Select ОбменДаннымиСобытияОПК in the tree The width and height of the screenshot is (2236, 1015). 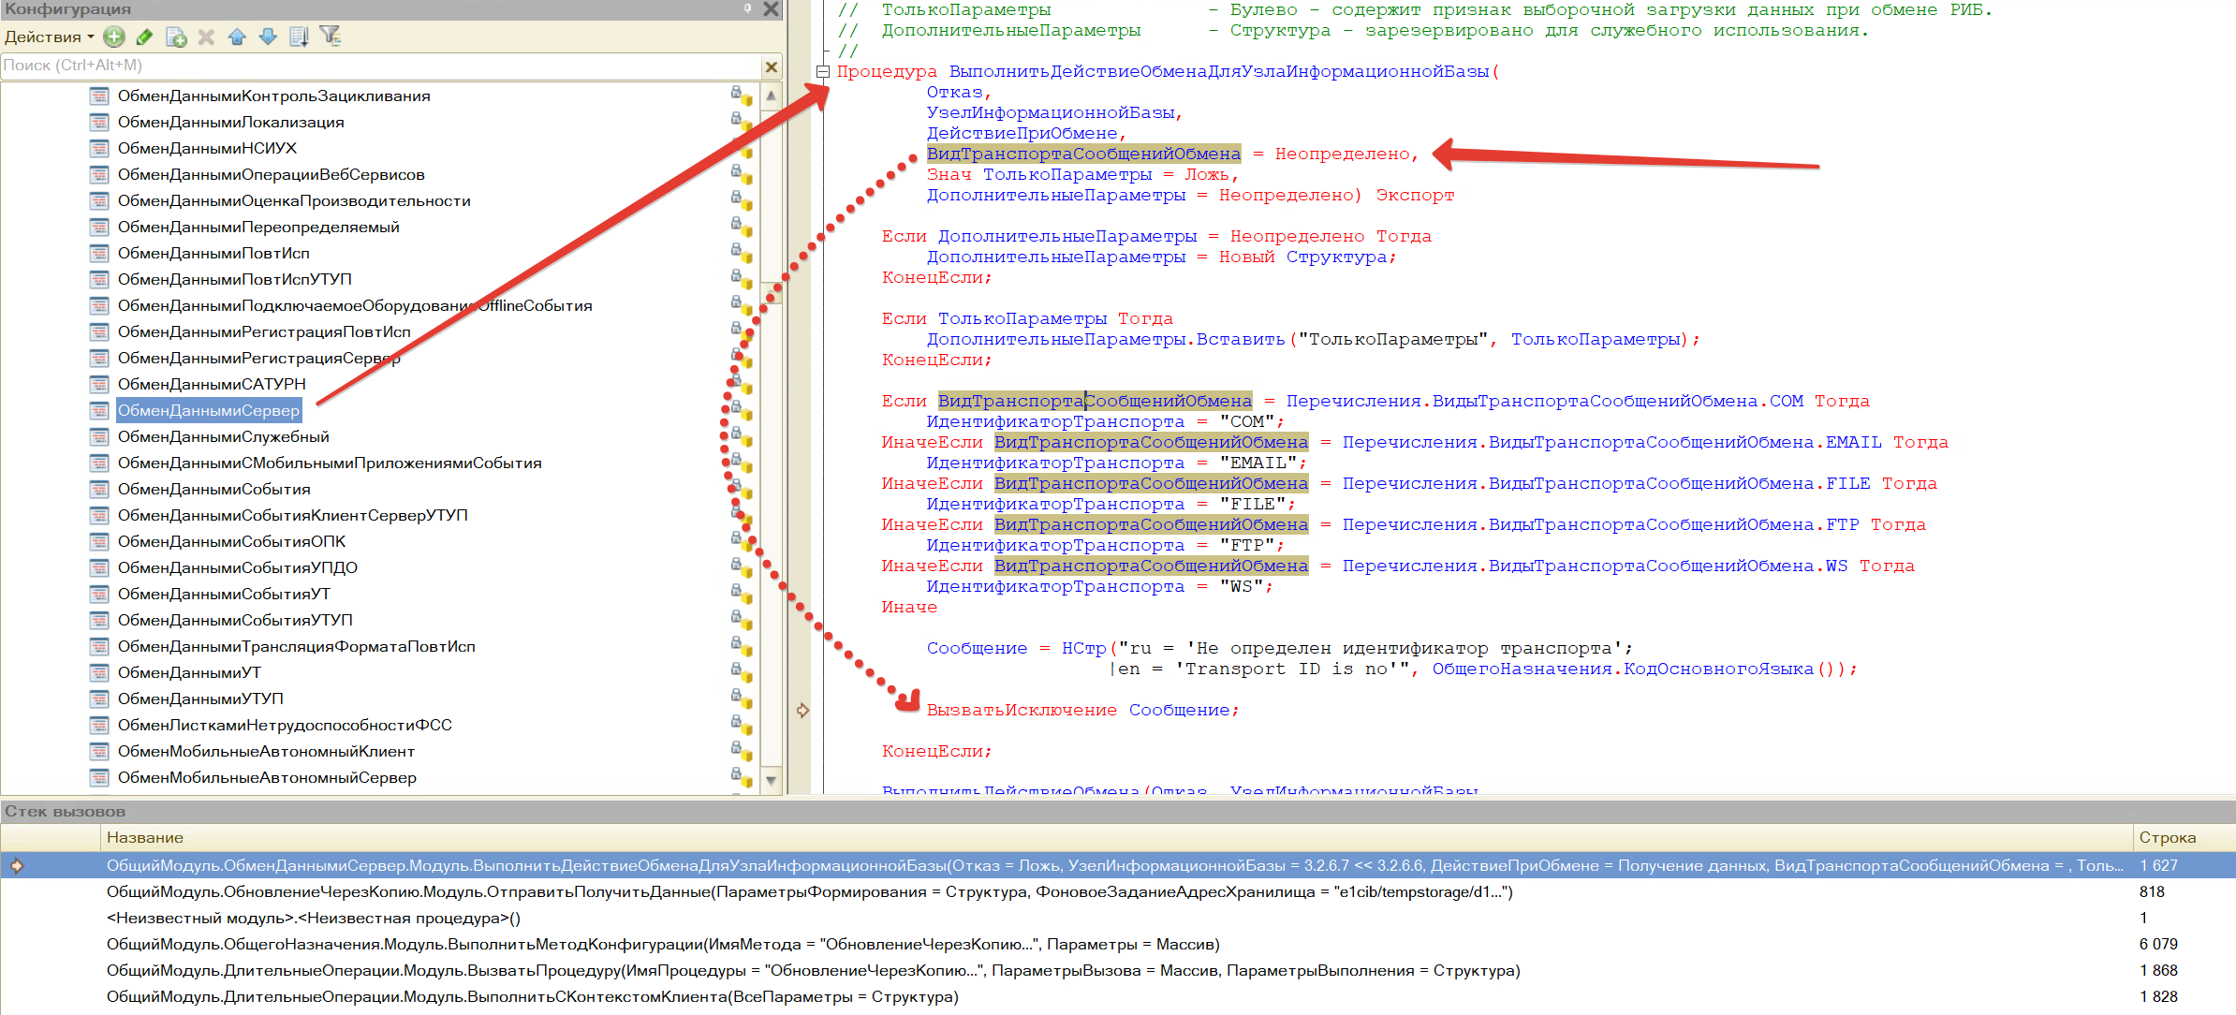231,541
